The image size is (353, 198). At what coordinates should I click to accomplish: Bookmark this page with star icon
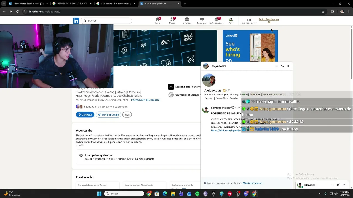click(x=323, y=12)
